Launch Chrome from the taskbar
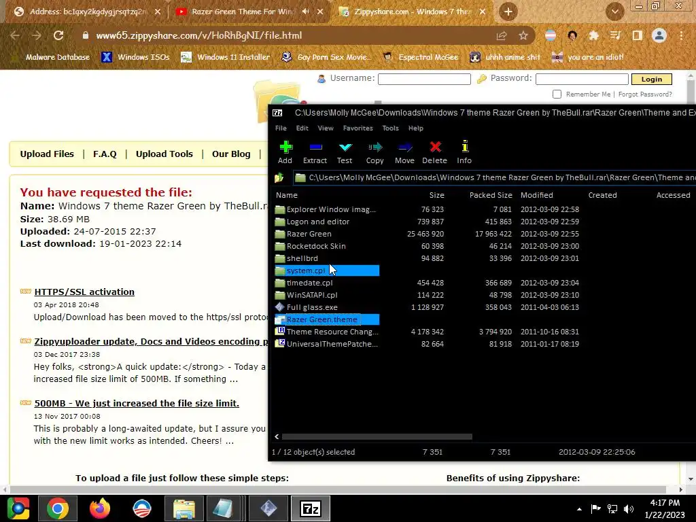The image size is (696, 522). [x=58, y=508]
